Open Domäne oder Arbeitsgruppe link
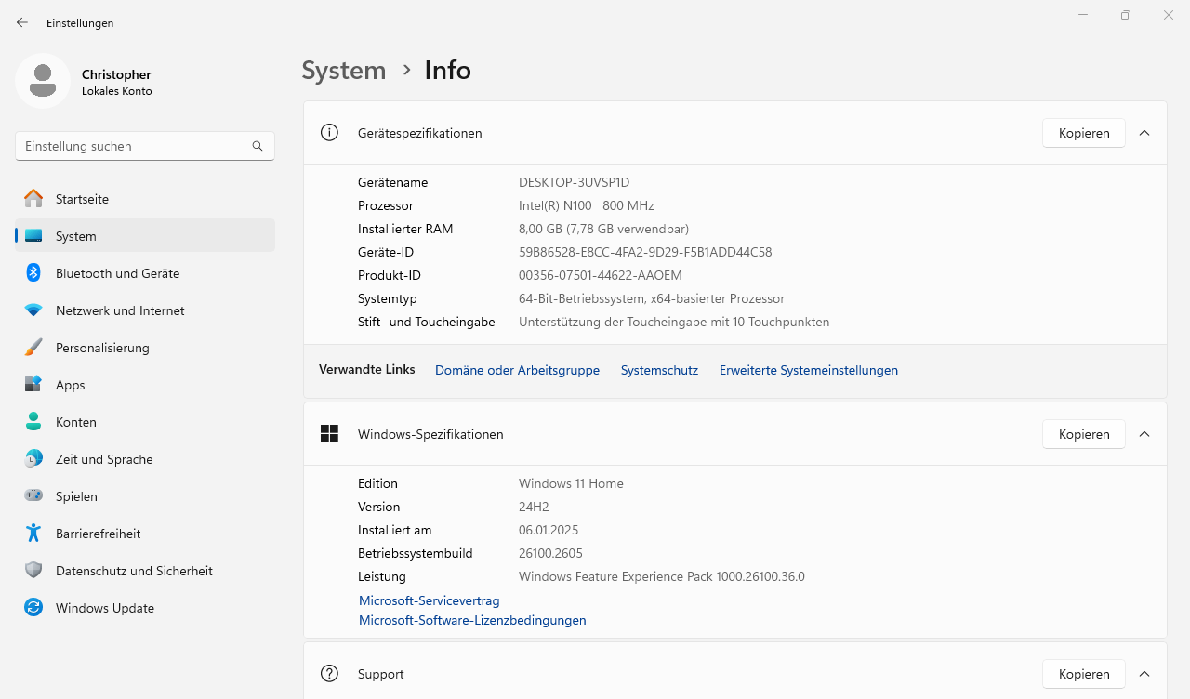The height and width of the screenshot is (699, 1190). click(x=517, y=370)
